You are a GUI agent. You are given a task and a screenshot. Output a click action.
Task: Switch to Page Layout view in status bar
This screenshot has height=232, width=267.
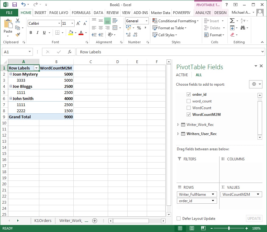[x=192, y=228]
